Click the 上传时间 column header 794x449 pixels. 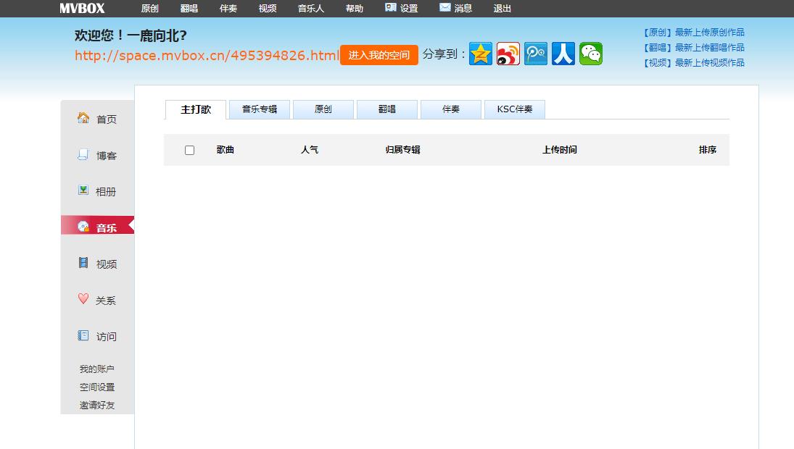pos(560,150)
